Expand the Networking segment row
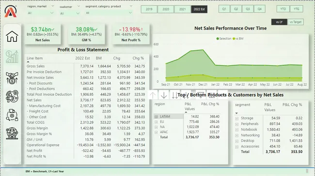315x176 pixels. pos(237,135)
